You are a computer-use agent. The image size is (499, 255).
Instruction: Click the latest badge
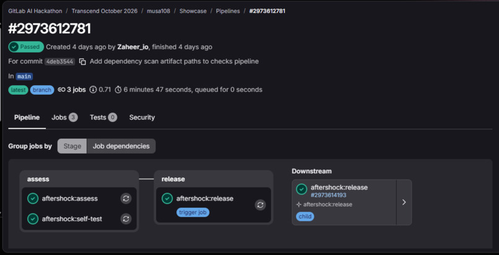[18, 90]
